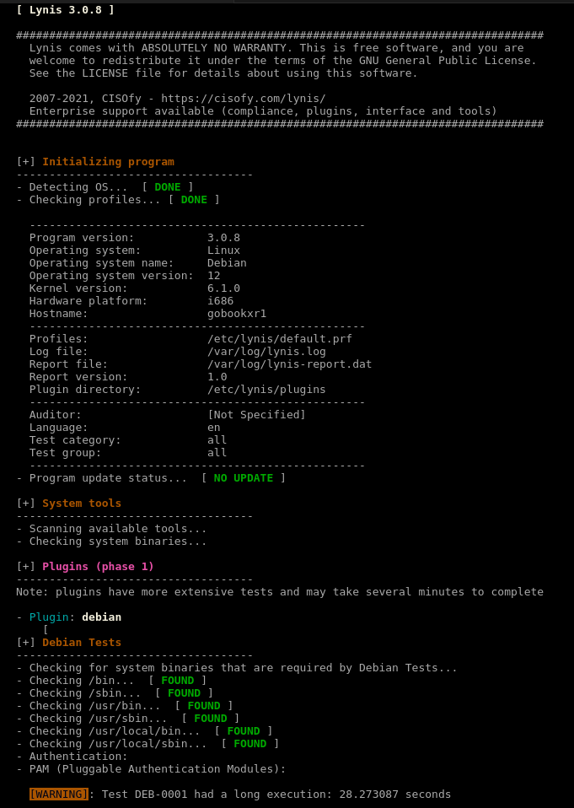Click the Plugin debian name
Viewport: 574px width, 808px height.
(x=101, y=617)
